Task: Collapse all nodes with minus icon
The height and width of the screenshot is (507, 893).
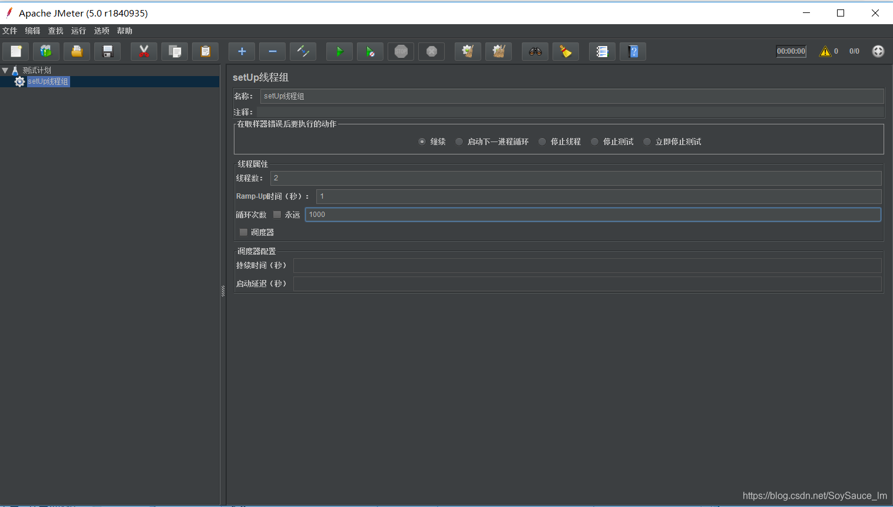Action: (x=273, y=52)
